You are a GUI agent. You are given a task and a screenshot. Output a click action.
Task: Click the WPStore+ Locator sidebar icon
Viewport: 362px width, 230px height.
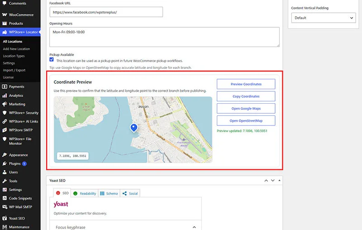tap(5, 32)
